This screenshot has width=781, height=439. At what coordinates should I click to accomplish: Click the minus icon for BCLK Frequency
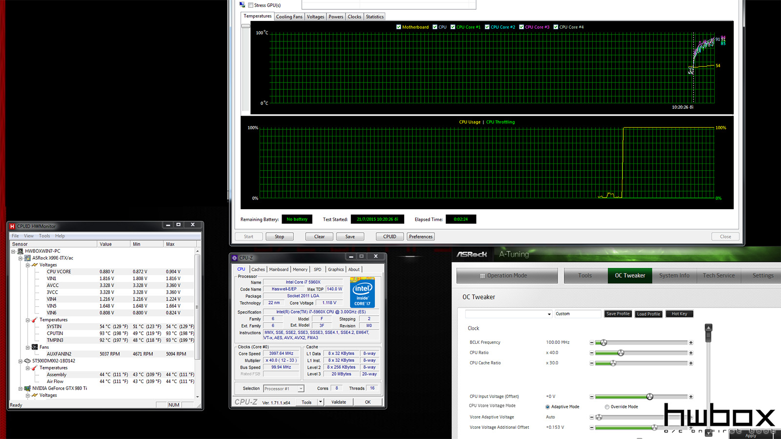click(x=592, y=343)
